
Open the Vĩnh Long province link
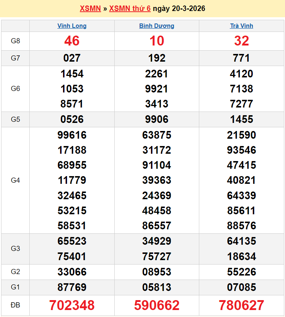point(72,26)
